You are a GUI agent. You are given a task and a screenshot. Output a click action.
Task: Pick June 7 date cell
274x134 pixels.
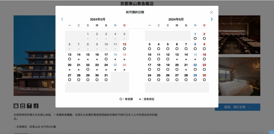point(186,46)
